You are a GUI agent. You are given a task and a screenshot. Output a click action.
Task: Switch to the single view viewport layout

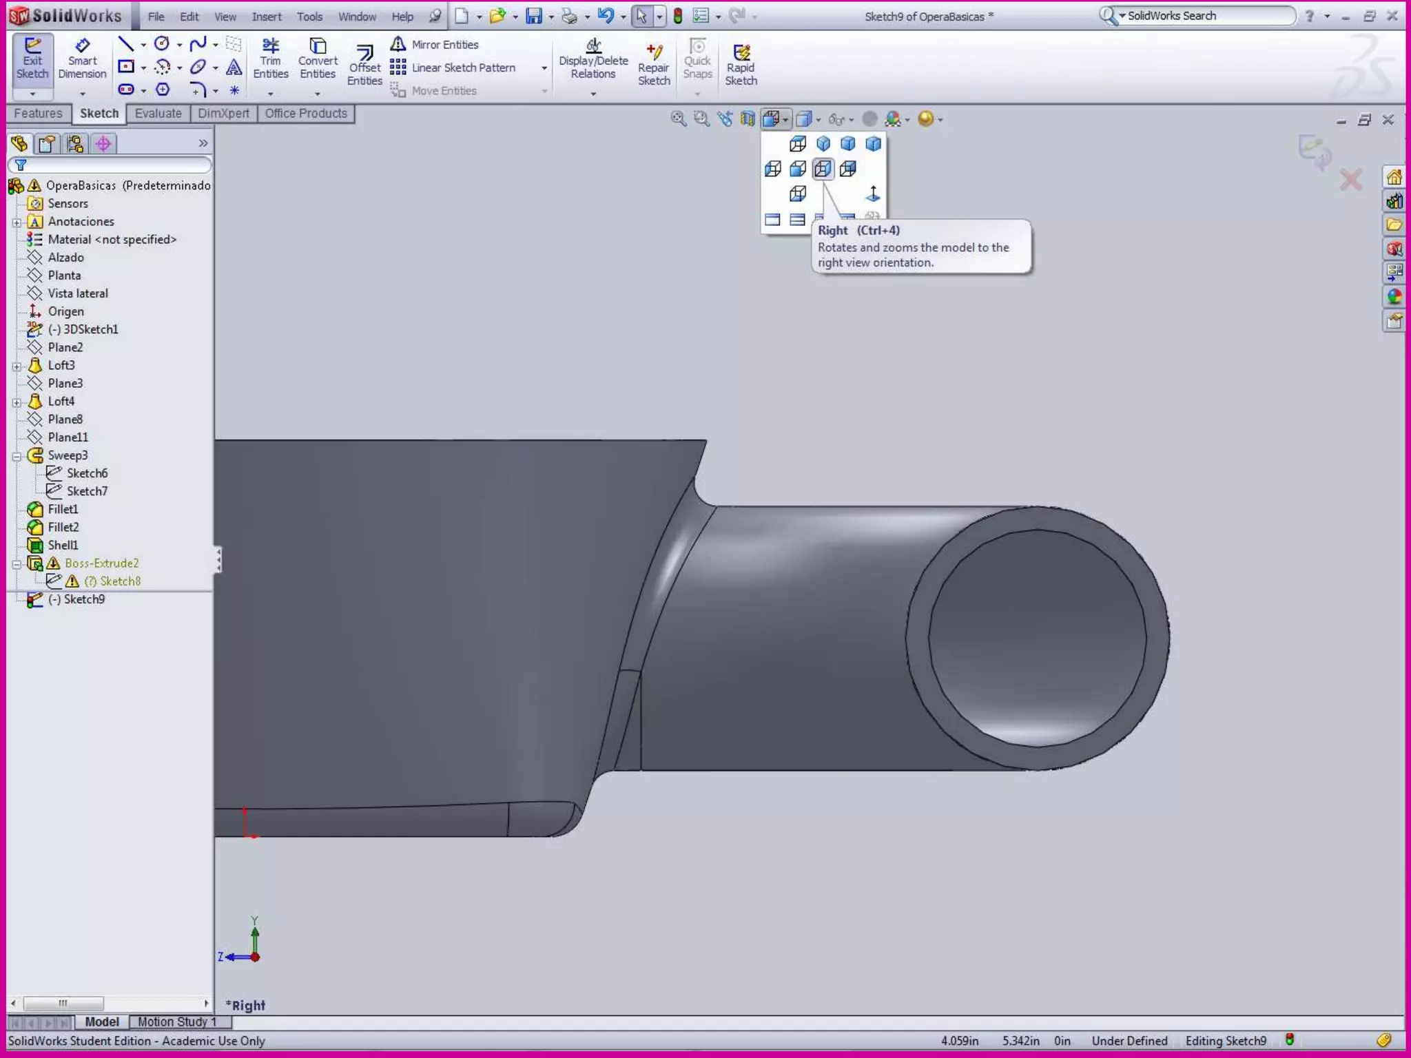tap(772, 220)
